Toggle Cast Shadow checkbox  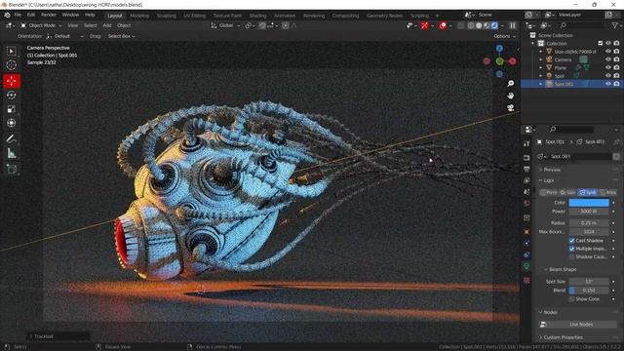(572, 241)
